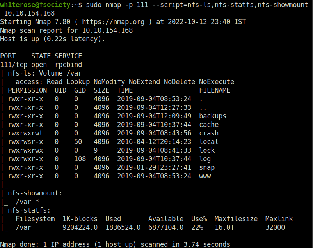Image resolution: width=313 pixels, height=248 pixels.
Task: Select the crash directory name
Action: [x=209, y=133]
